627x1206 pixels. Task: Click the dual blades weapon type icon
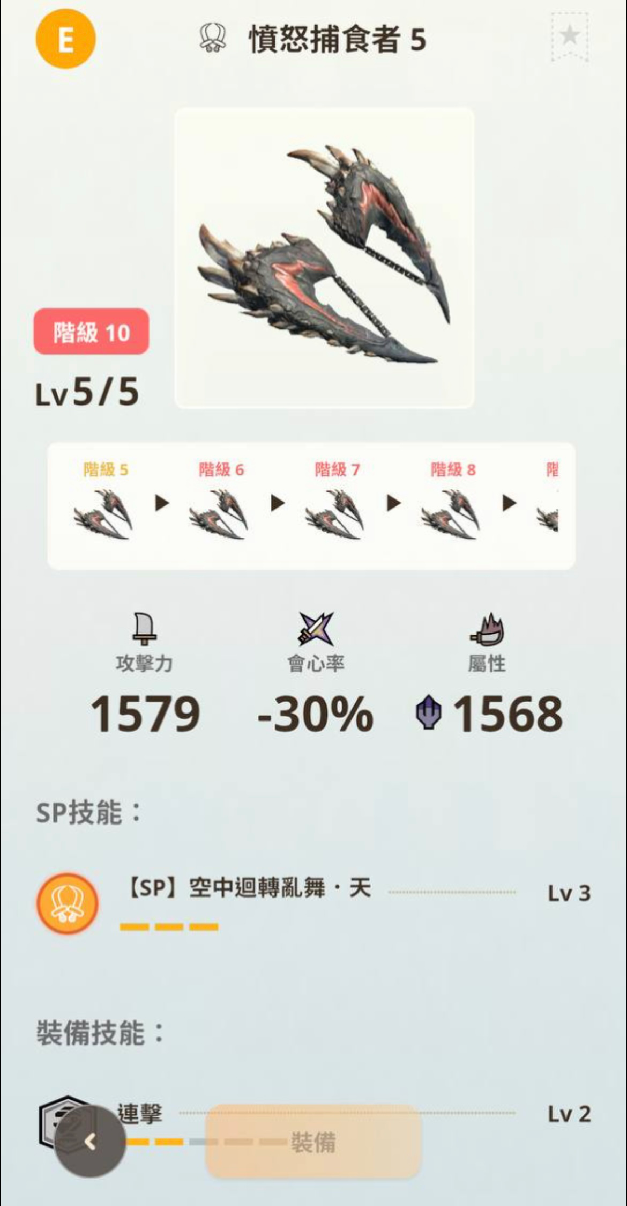[x=213, y=39]
